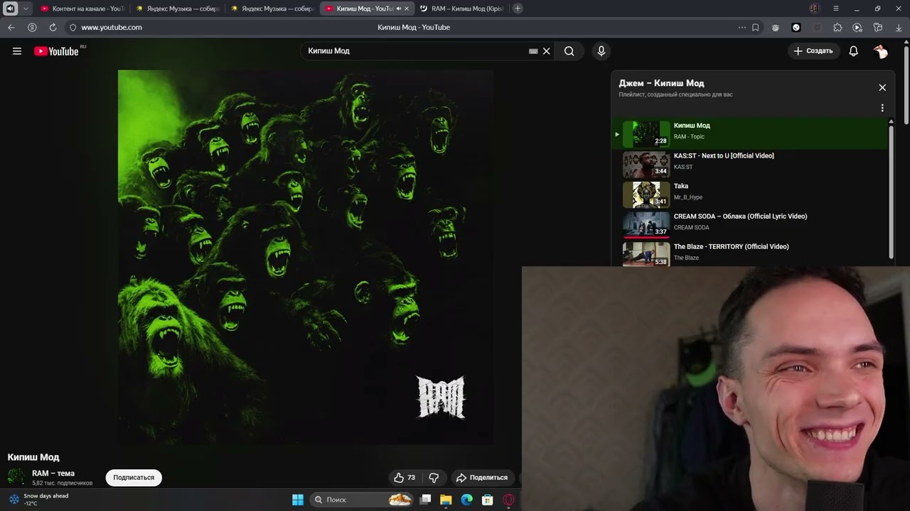Open Opera browser from taskbar
Image resolution: width=910 pixels, height=511 pixels.
click(x=508, y=500)
